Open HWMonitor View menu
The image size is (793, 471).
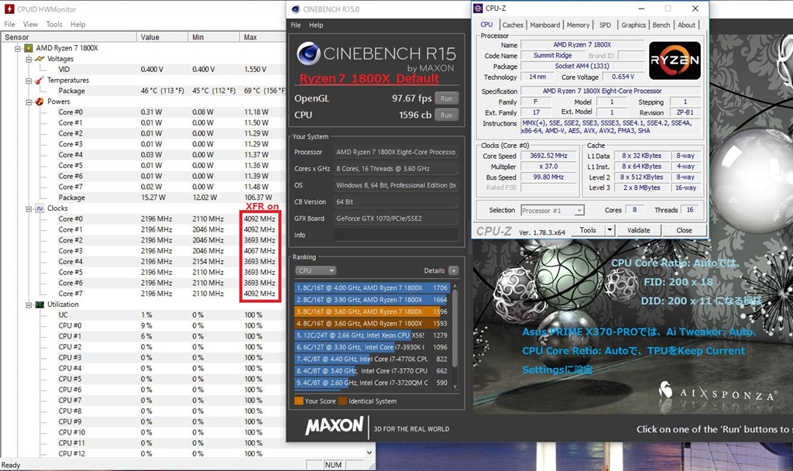[x=30, y=24]
